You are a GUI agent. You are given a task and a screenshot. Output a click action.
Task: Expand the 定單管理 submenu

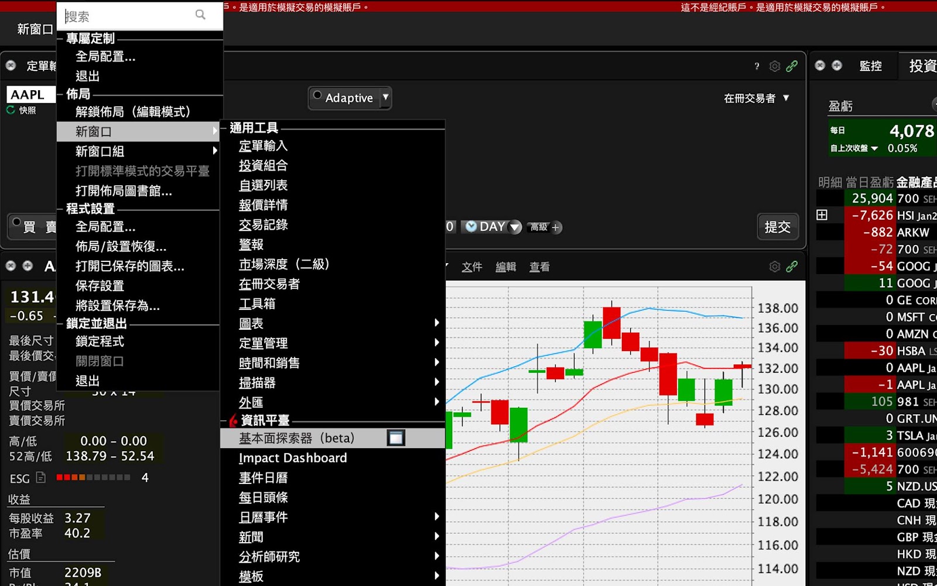(x=333, y=343)
